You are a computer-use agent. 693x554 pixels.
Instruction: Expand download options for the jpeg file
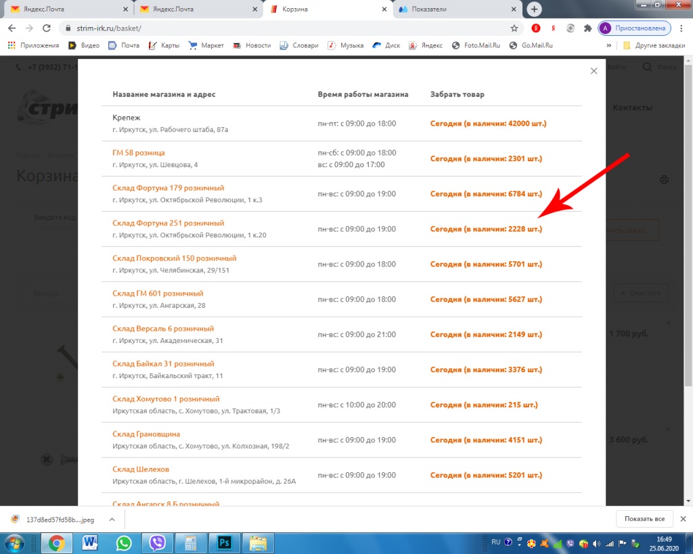(x=112, y=519)
